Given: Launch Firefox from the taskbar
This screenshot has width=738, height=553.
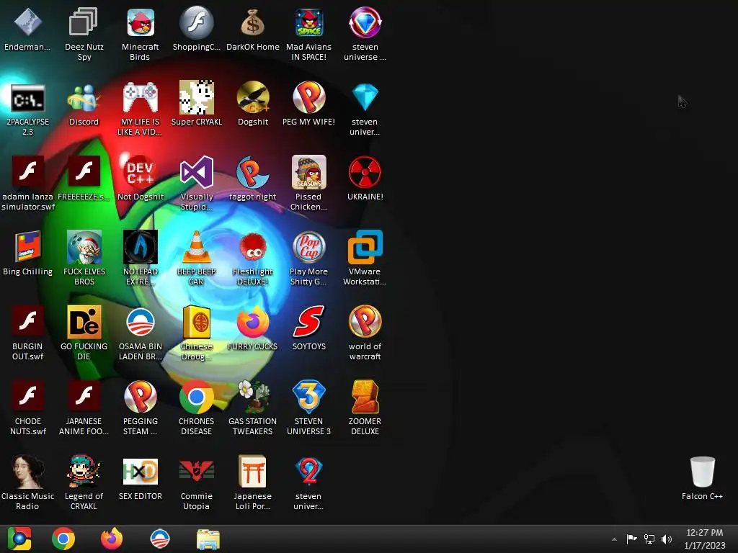Looking at the screenshot, I should (x=112, y=539).
